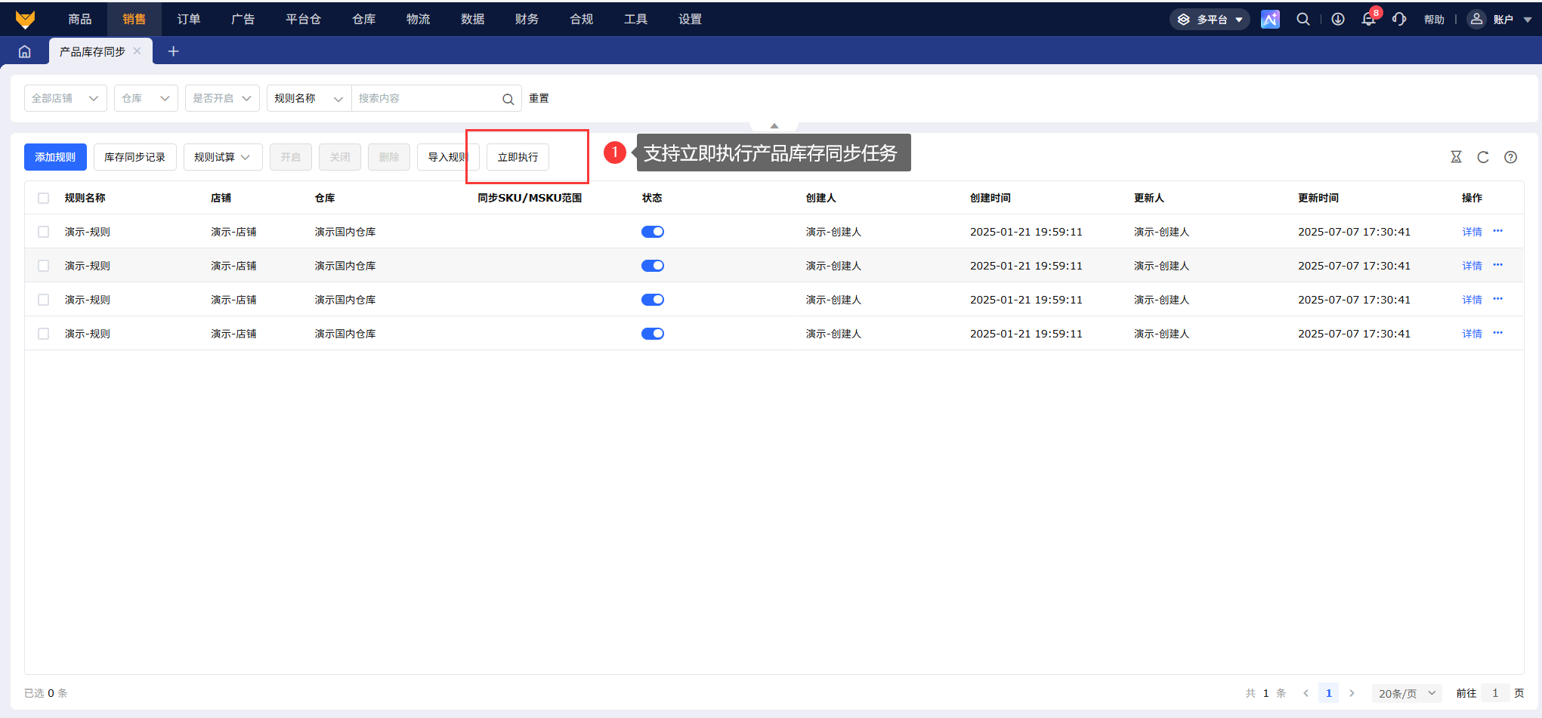
Task: Open the 平台仓 menu
Action: point(303,19)
